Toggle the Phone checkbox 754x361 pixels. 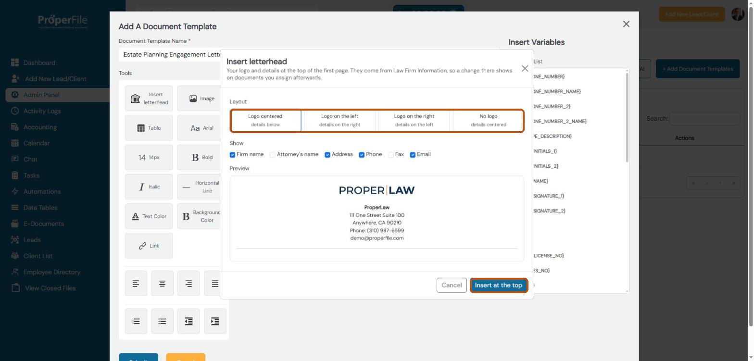point(362,155)
